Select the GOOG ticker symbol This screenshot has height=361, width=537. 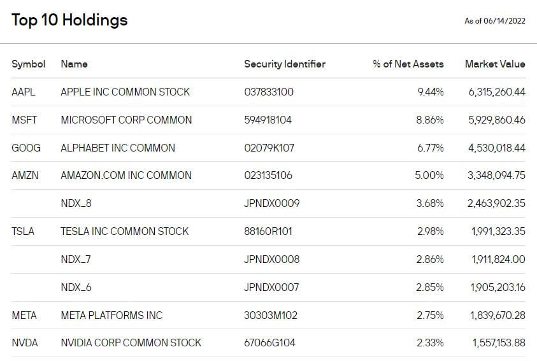26,148
